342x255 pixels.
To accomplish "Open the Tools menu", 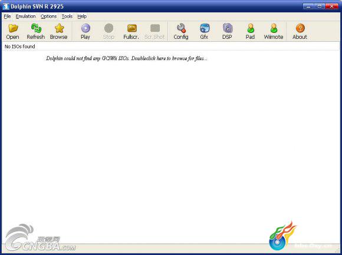I will click(67, 16).
